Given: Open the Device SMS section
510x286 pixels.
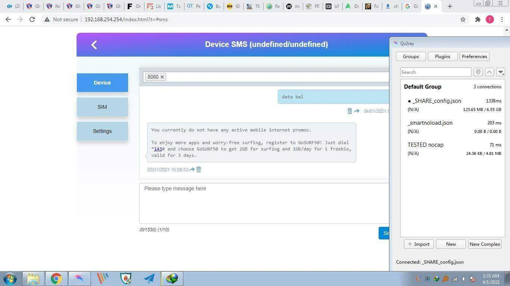Looking at the screenshot, I should pos(102,83).
